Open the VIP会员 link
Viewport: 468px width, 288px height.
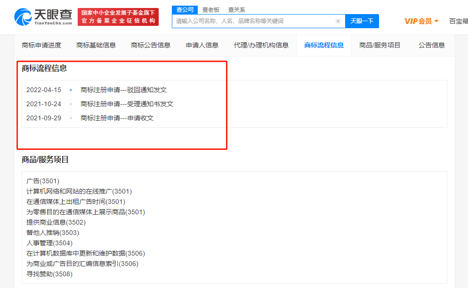tap(418, 21)
